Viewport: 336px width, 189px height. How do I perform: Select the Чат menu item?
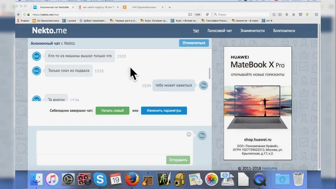pyautogui.click(x=196, y=31)
